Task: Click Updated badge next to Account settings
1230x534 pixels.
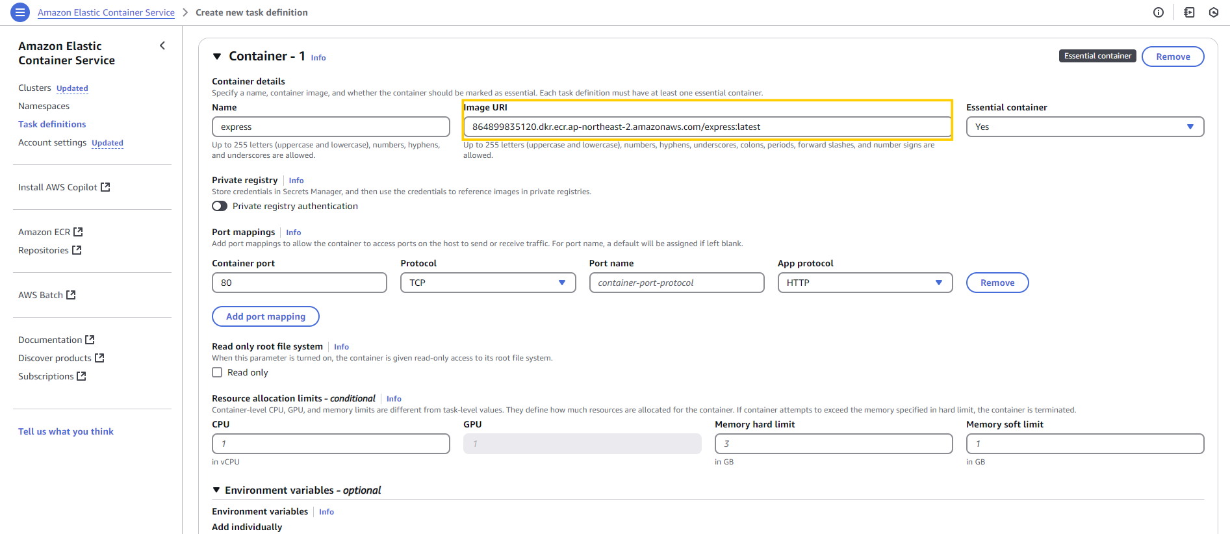Action: [107, 143]
